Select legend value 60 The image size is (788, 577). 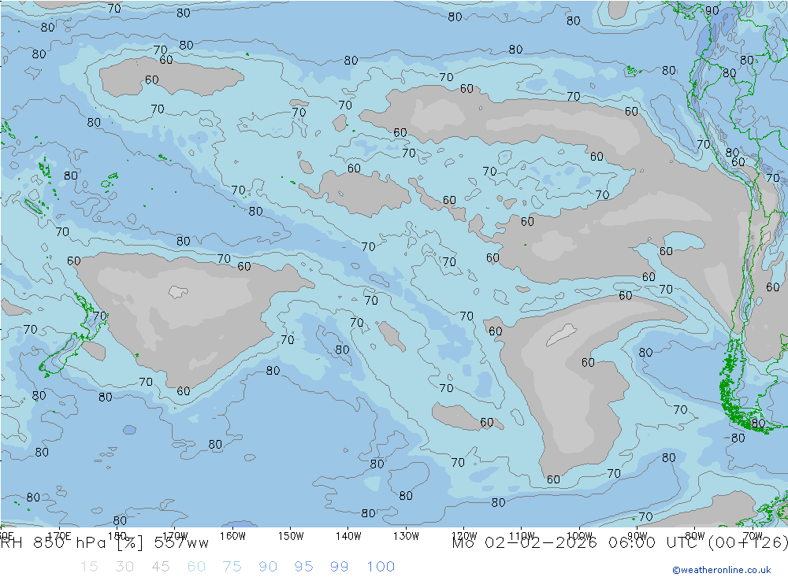click(196, 567)
